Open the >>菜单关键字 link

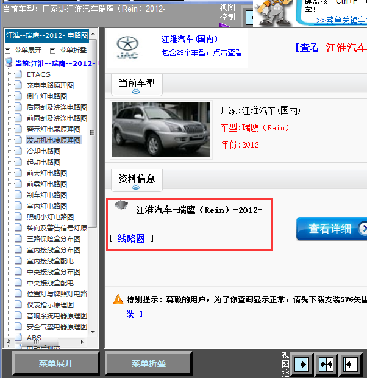[x=341, y=21]
